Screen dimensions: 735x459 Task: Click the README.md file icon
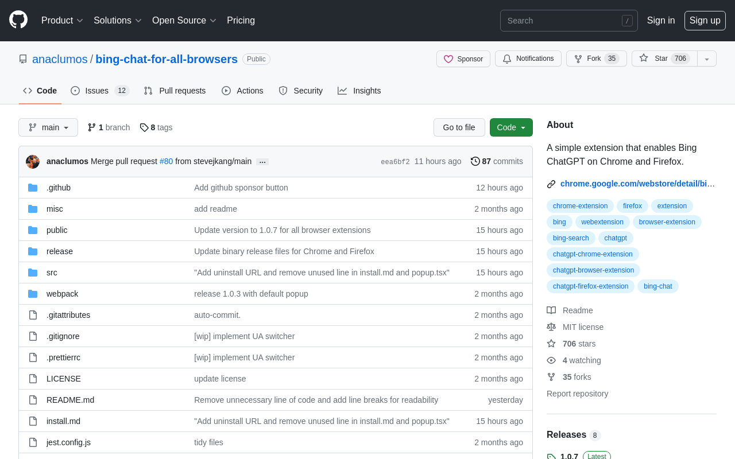(x=33, y=400)
